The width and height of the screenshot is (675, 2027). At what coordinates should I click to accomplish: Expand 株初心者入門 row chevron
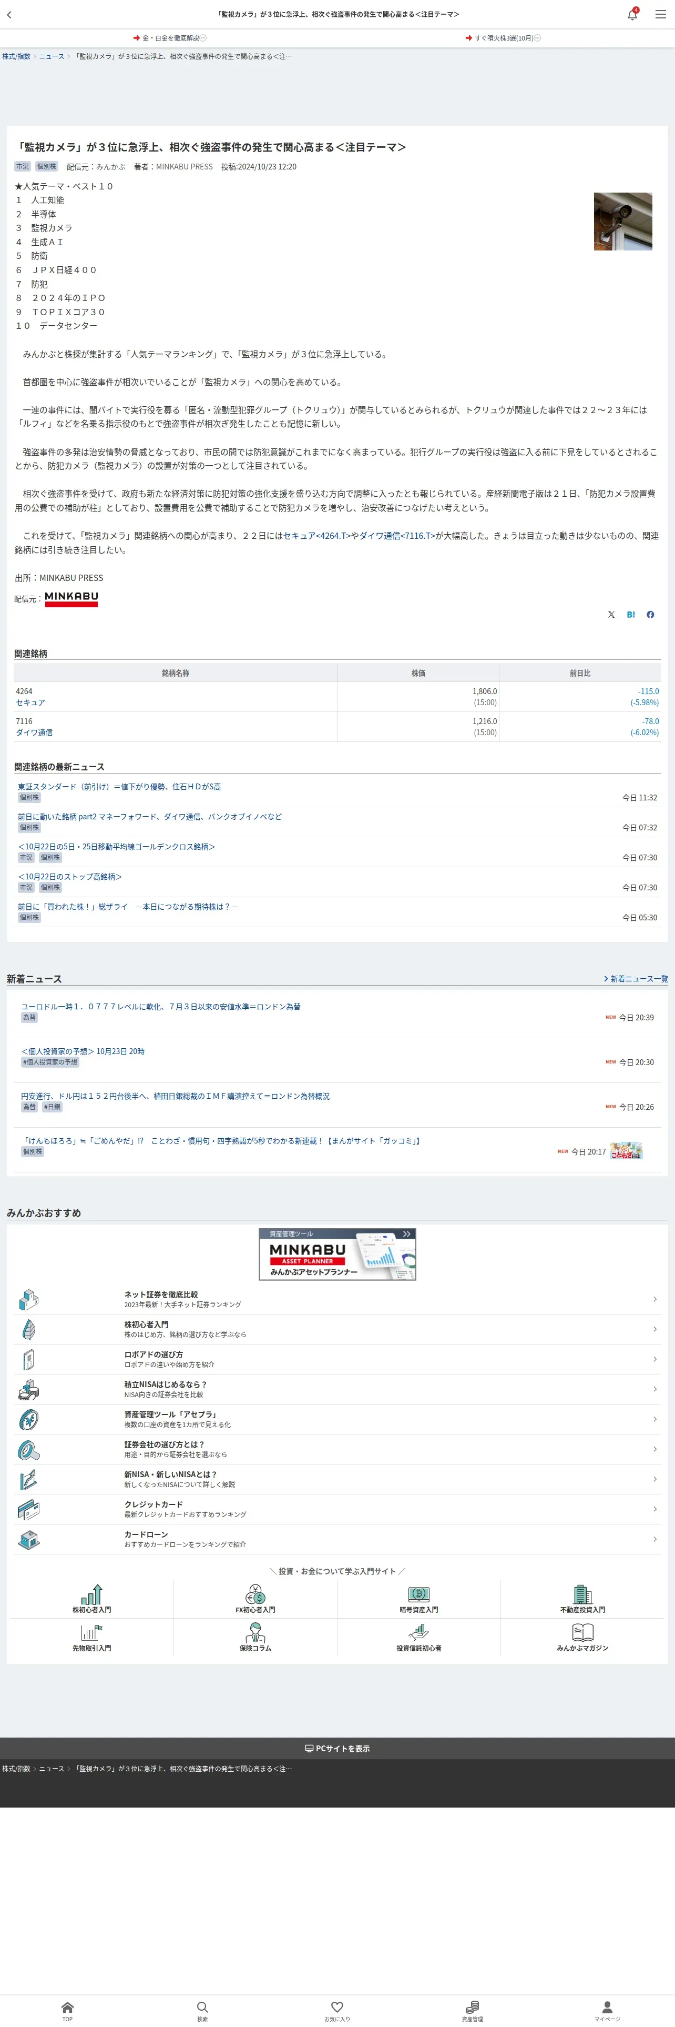[656, 1329]
